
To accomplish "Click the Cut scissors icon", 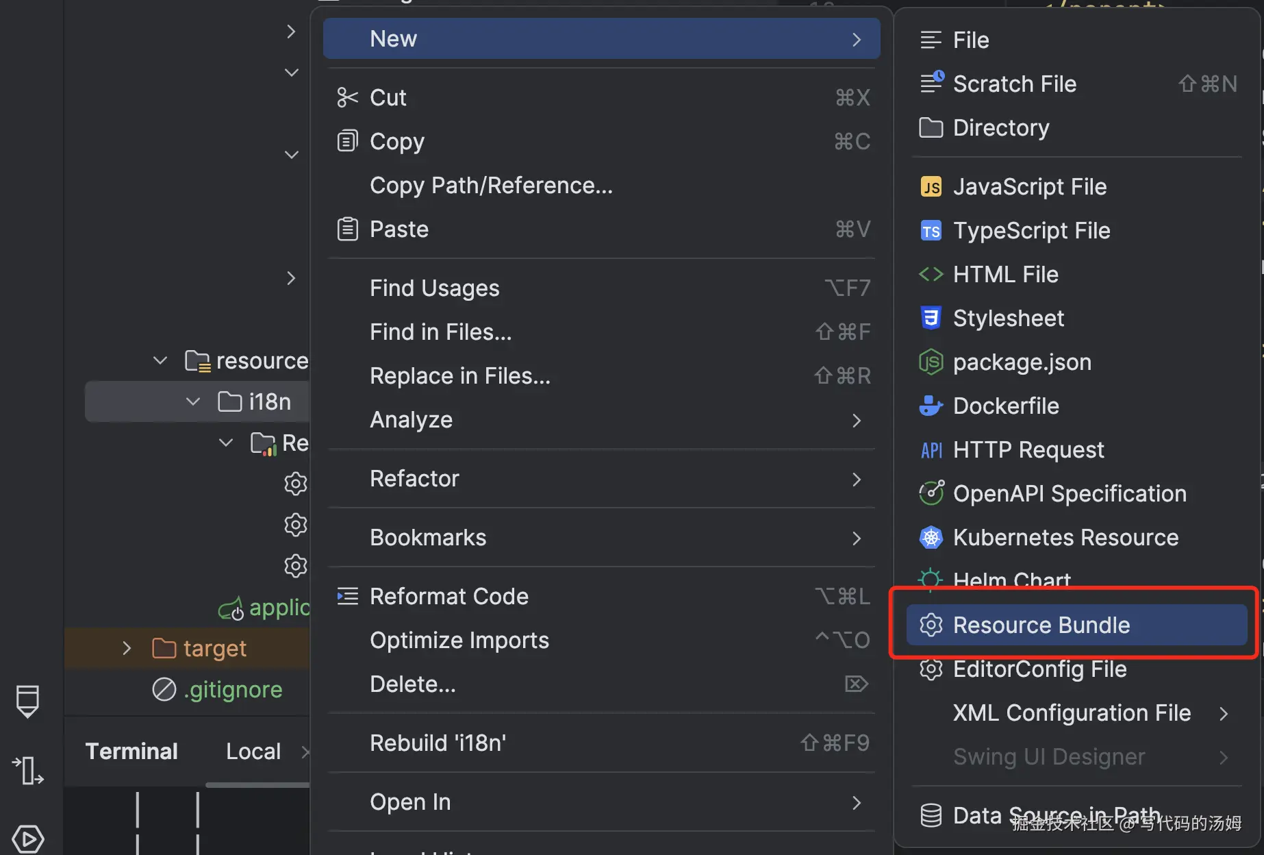I will [347, 98].
